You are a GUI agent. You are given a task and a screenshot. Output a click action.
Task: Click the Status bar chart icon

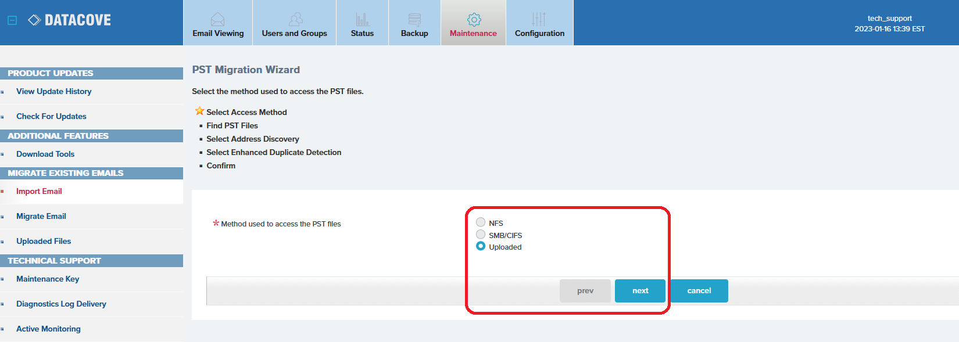362,19
